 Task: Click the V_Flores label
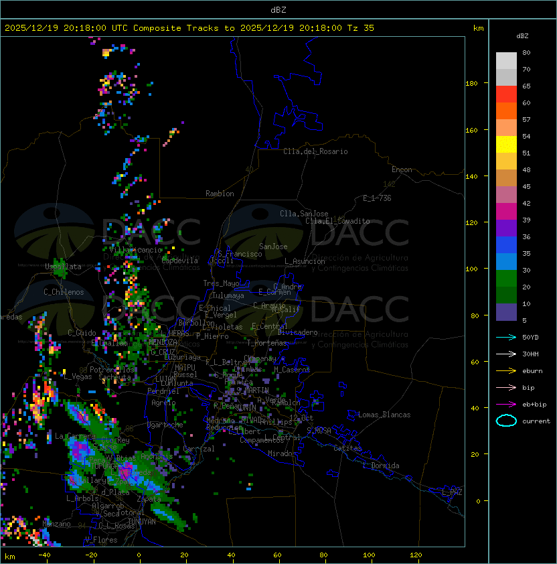pyautogui.click(x=101, y=540)
